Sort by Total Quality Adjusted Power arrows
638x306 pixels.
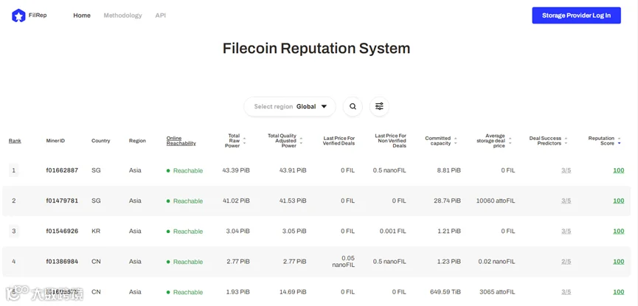pos(301,141)
